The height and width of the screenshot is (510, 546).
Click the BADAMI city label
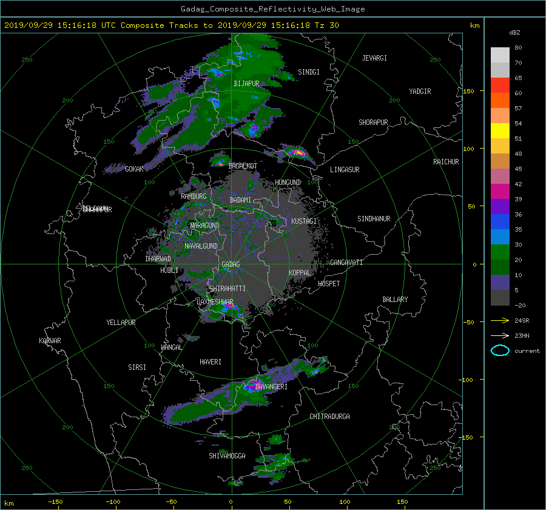pos(240,200)
